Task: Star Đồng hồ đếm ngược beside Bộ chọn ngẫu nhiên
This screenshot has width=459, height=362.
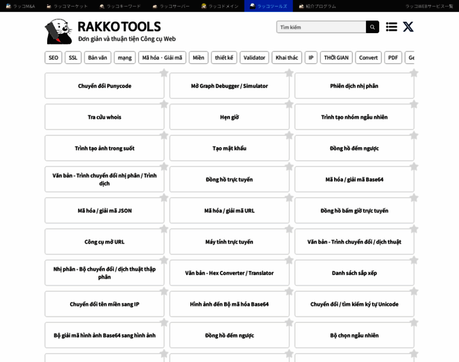Action: pyautogui.click(x=289, y=323)
